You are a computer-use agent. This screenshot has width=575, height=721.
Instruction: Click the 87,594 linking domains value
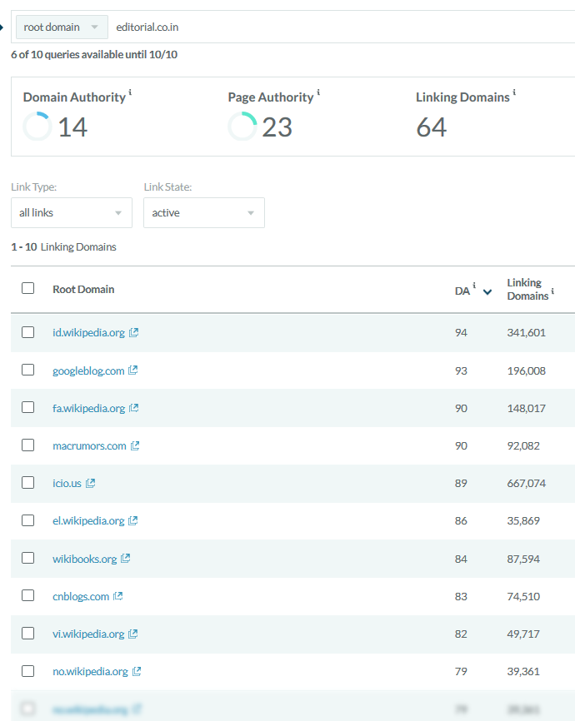(x=523, y=559)
